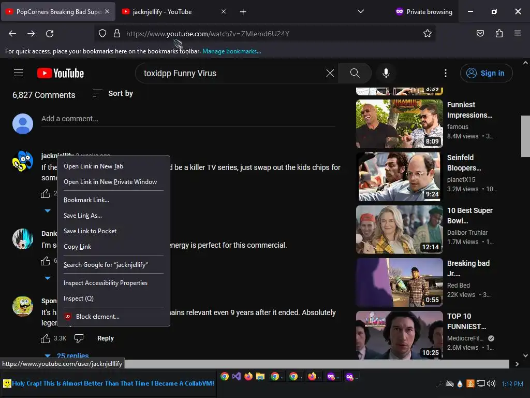Viewport: 530px width, 398px height.
Task: Bookmark this page with the star
Action: click(x=427, y=34)
